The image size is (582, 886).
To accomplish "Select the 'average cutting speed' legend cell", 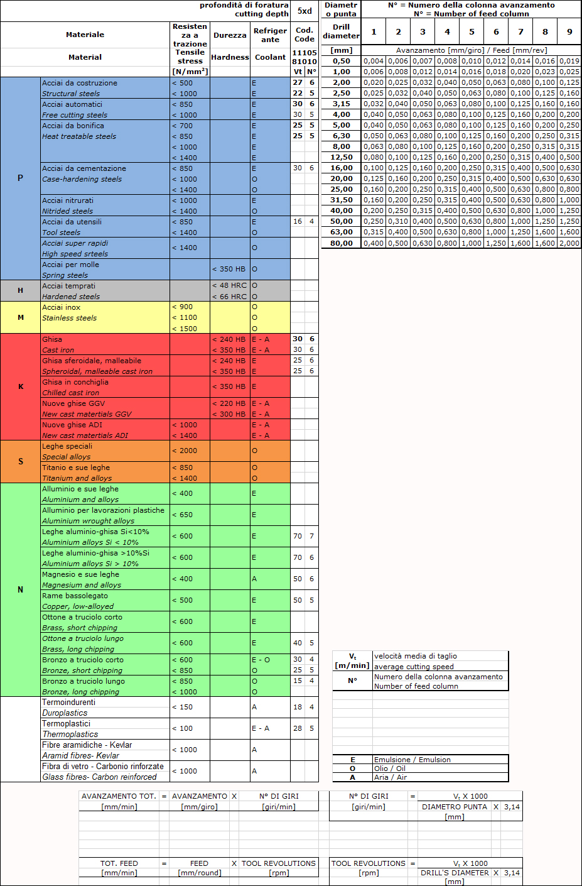I will [x=440, y=667].
